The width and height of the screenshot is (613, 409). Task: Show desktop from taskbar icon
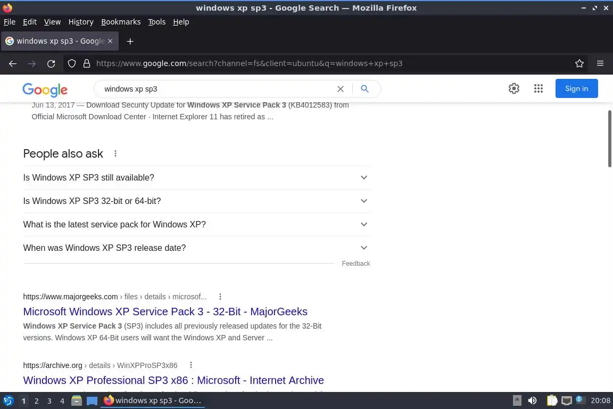(x=92, y=400)
